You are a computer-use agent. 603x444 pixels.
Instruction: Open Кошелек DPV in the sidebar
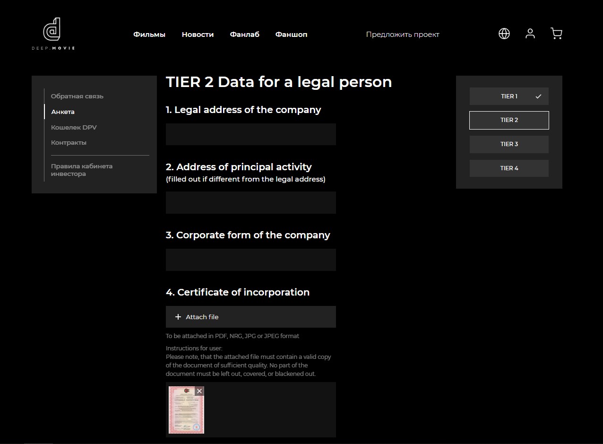pos(74,127)
